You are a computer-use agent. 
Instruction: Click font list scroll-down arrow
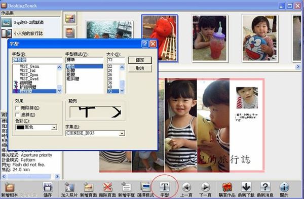tap(59, 91)
